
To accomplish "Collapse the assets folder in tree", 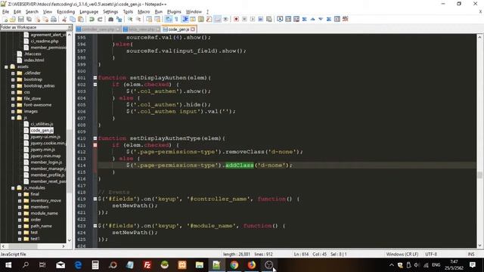I will (6, 66).
